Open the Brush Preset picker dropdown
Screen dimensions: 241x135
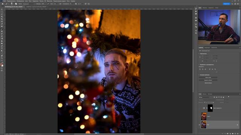pos(12,4)
